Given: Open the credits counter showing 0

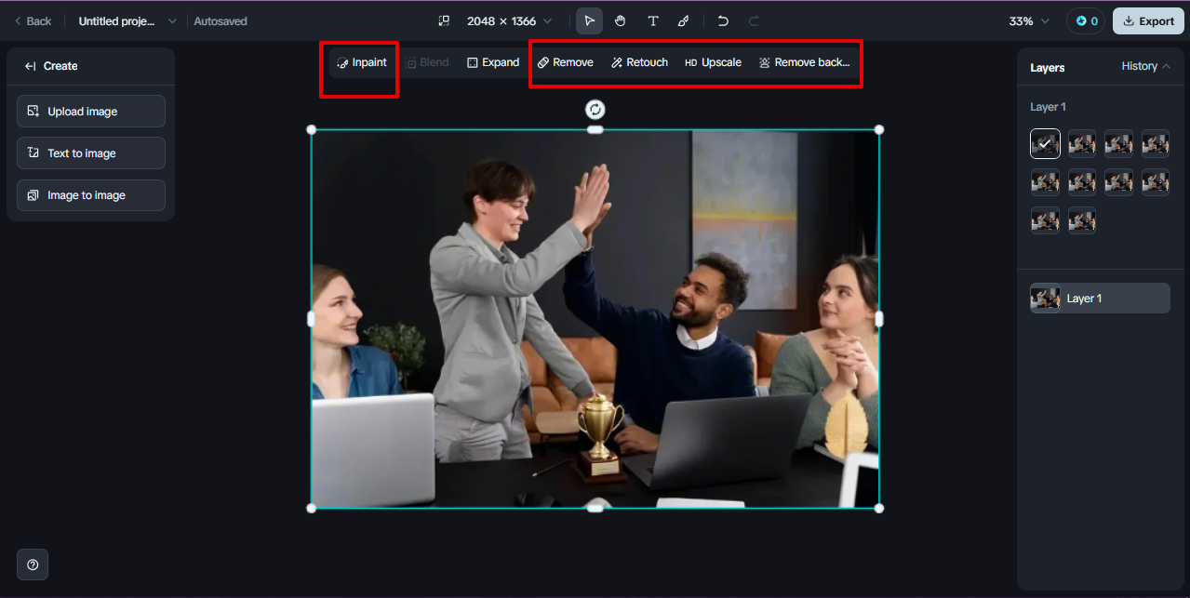Looking at the screenshot, I should [x=1086, y=20].
